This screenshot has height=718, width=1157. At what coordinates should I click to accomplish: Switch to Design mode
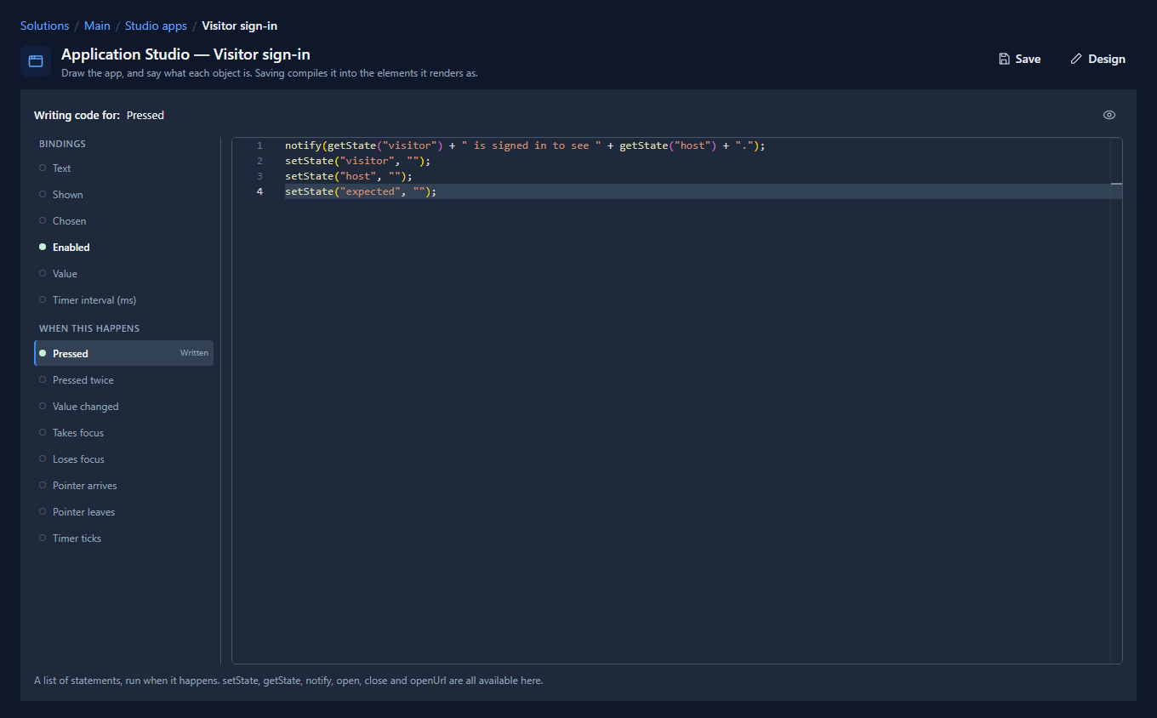tap(1097, 59)
